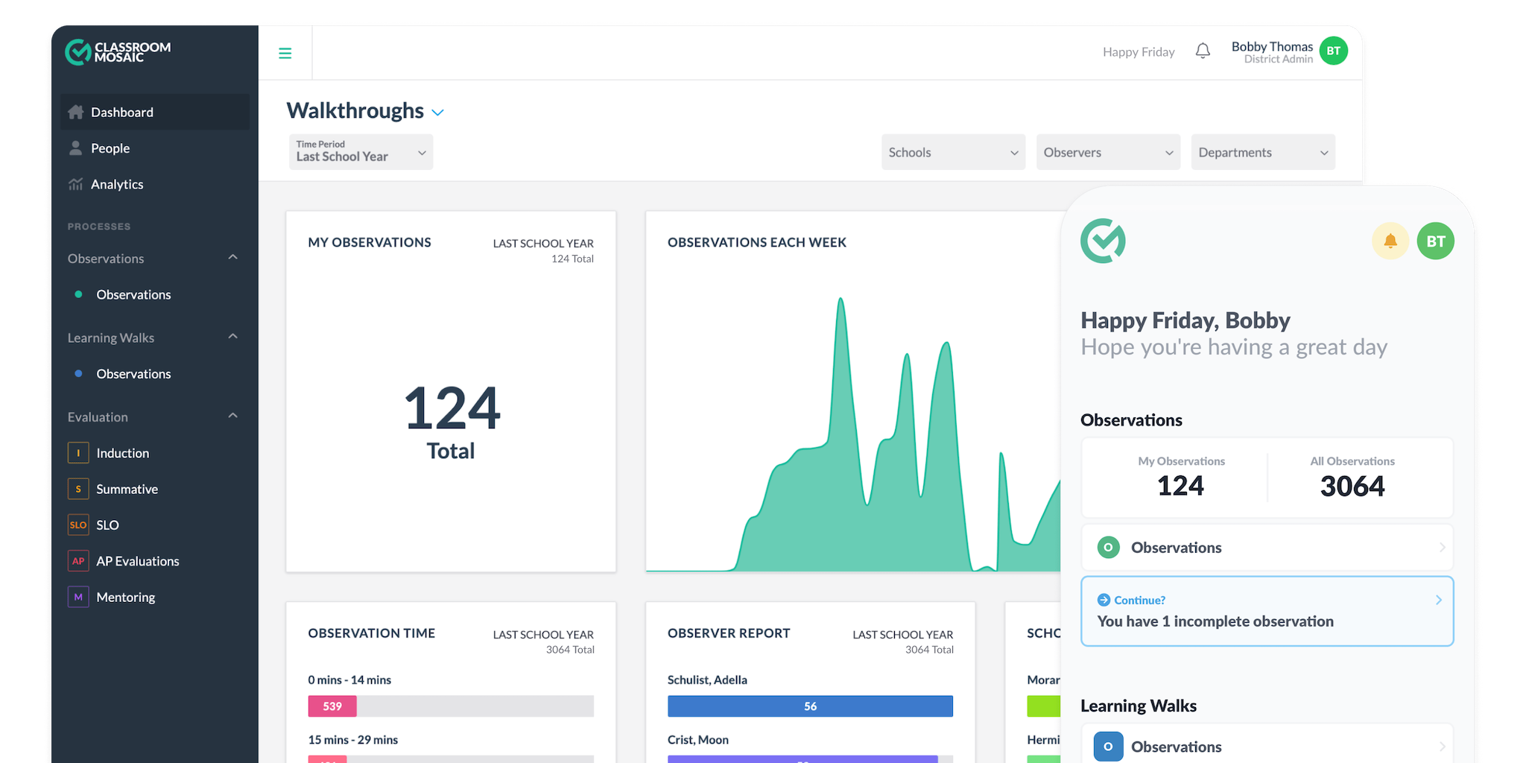Image resolution: width=1526 pixels, height=763 pixels.
Task: Open notifications bell in top header
Action: point(1203,51)
